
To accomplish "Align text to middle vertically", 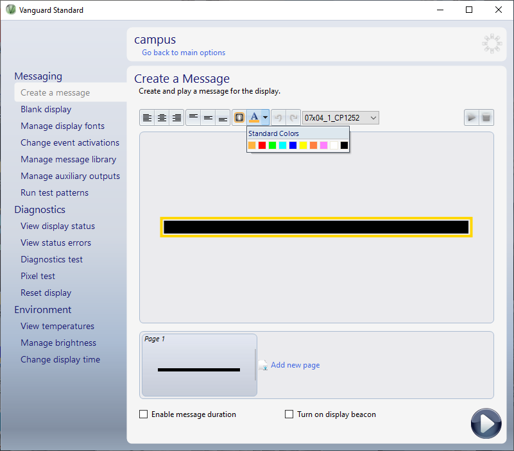I will point(208,118).
